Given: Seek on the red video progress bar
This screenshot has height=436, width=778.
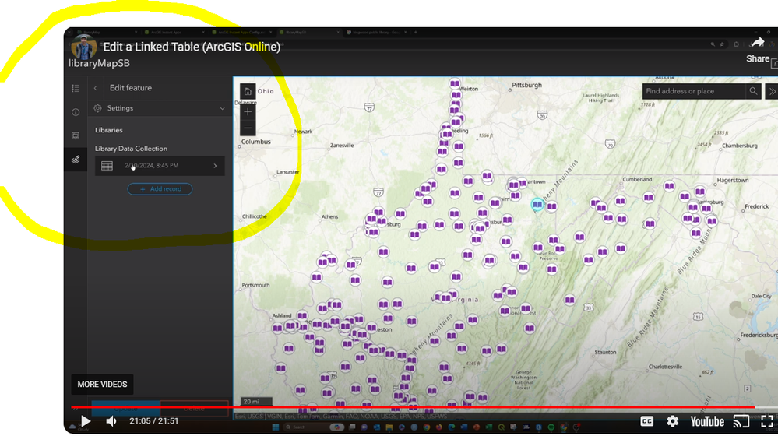Looking at the screenshot, I should [x=413, y=407].
